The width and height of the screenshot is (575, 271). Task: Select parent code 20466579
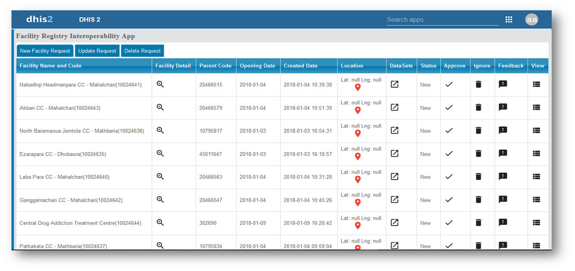211,108
